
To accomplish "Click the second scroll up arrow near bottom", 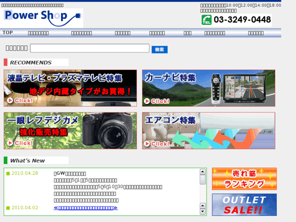I will pyautogui.click(x=202, y=206).
